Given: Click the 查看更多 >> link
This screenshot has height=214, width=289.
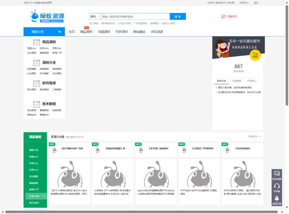Looking at the screenshot, I should (x=255, y=137).
